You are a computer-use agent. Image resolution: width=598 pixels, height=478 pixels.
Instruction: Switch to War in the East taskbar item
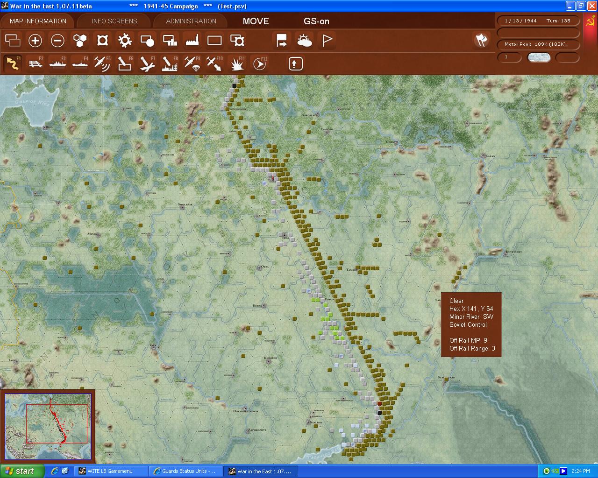(x=260, y=471)
